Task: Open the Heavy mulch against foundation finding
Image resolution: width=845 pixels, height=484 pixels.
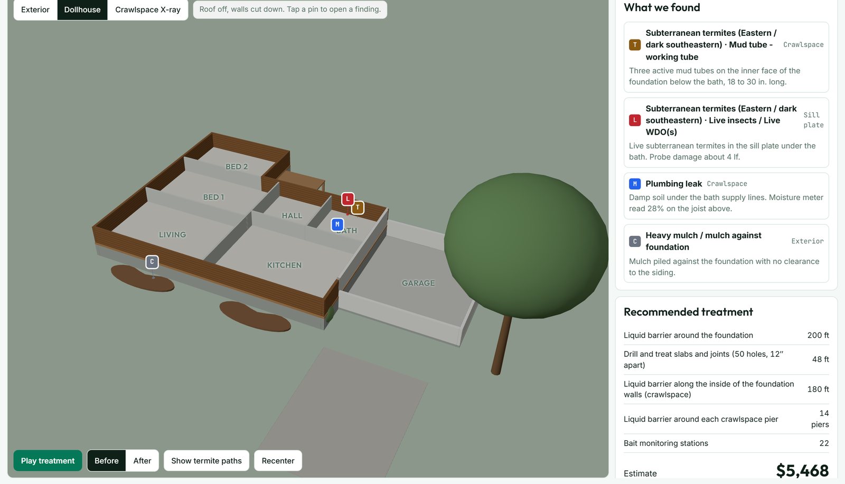Action: 726,253
